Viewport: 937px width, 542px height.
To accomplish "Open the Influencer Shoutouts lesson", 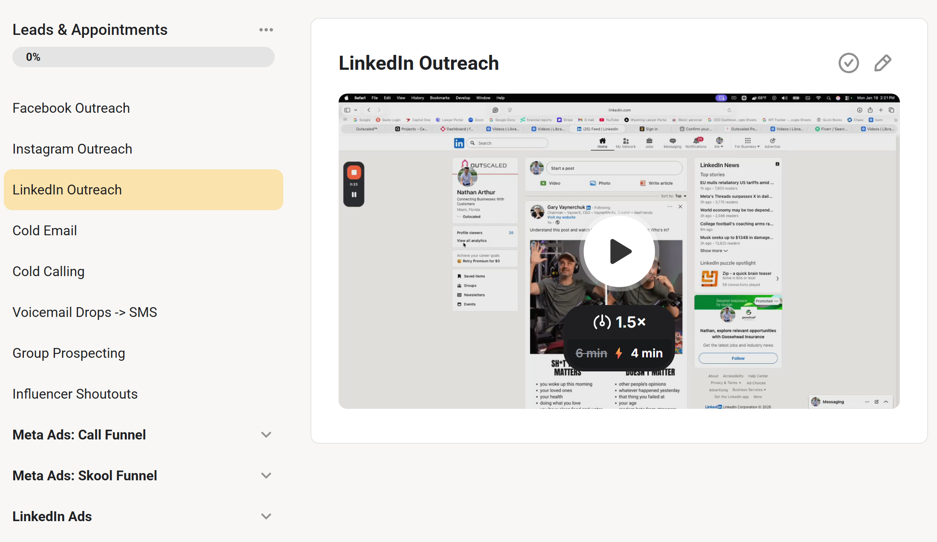I will tap(75, 394).
